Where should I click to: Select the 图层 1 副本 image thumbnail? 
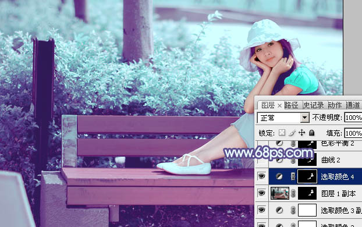[280, 193]
